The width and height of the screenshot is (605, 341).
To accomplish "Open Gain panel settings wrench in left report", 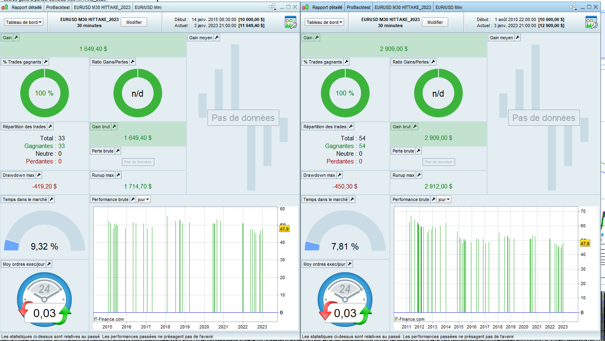I will [x=16, y=38].
